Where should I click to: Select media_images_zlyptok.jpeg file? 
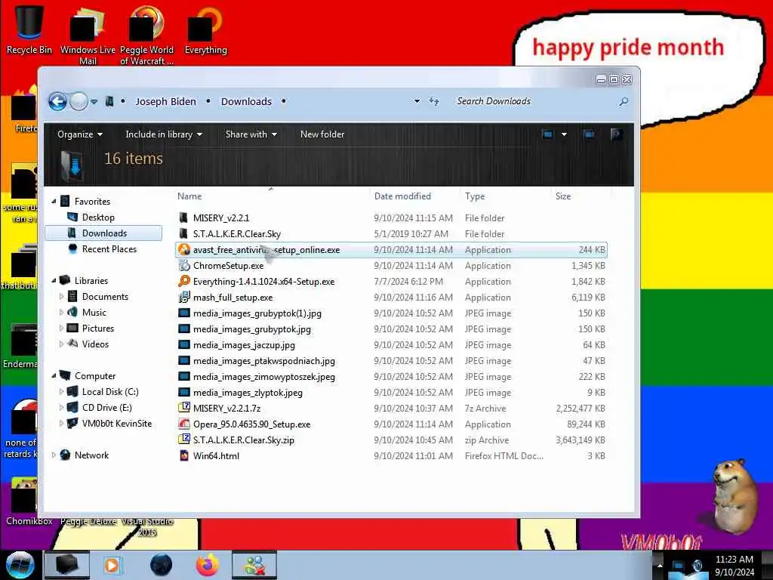point(248,393)
